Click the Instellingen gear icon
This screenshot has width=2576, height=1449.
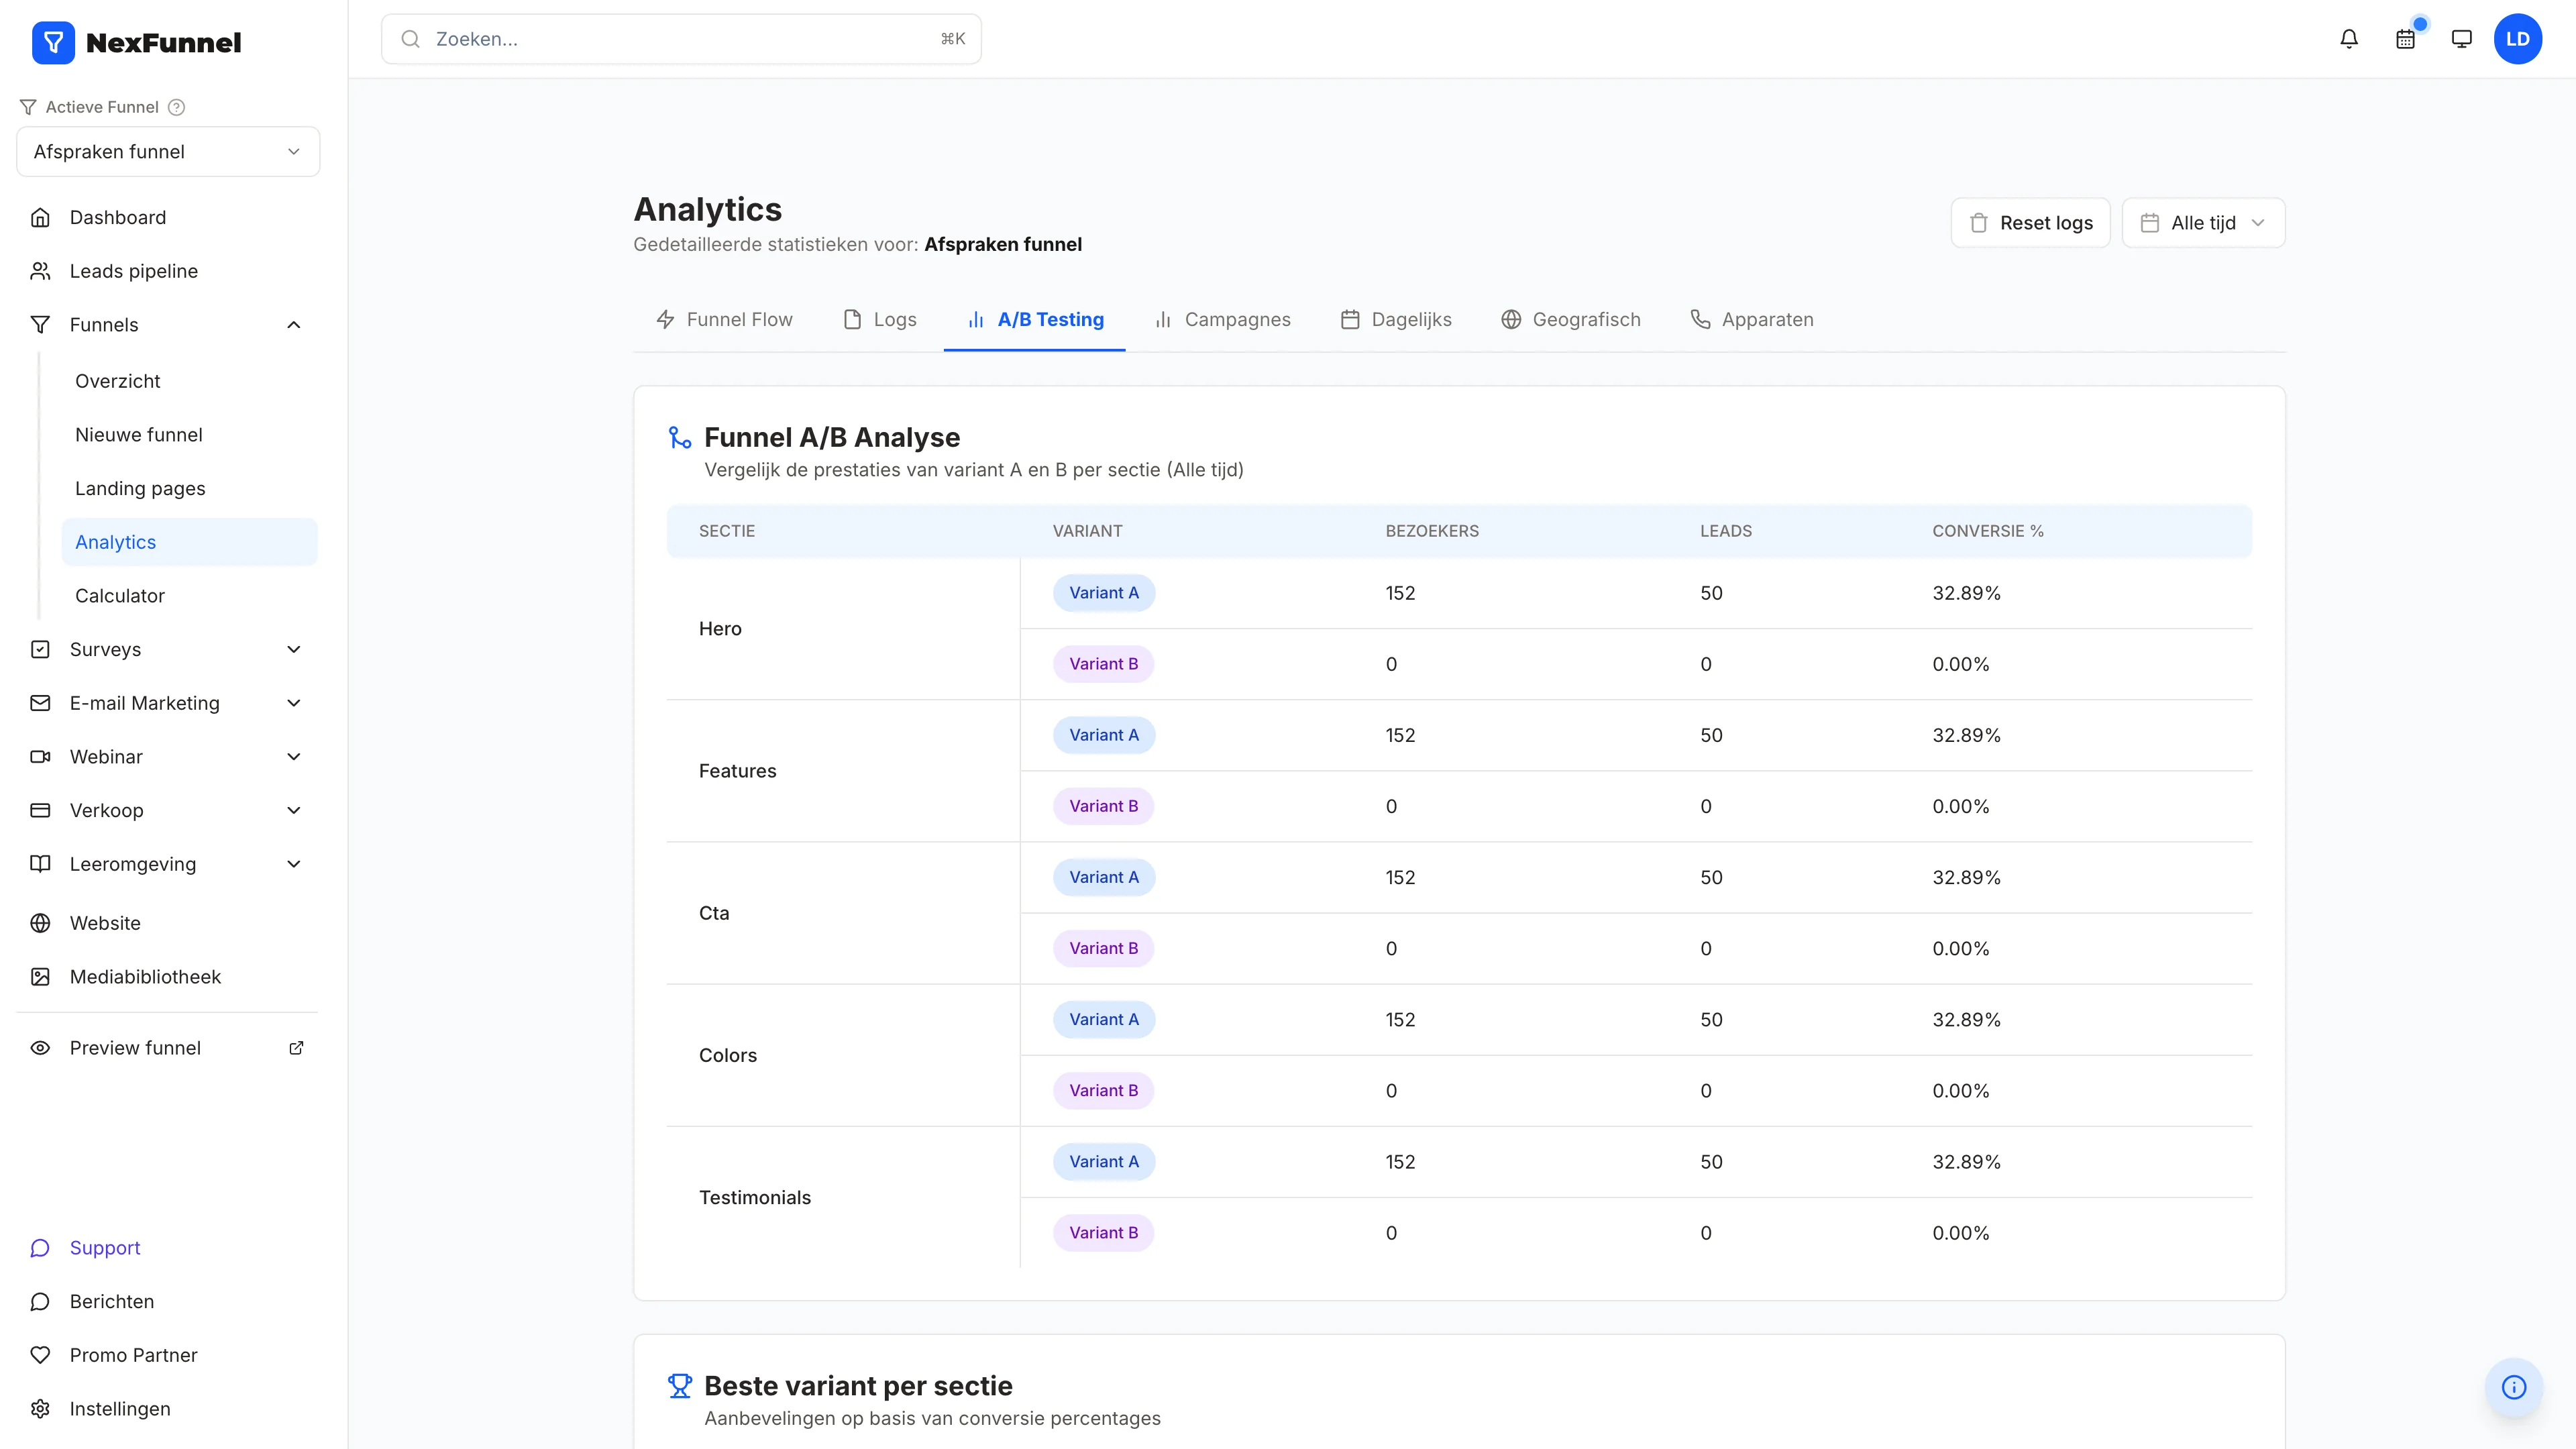point(40,1409)
